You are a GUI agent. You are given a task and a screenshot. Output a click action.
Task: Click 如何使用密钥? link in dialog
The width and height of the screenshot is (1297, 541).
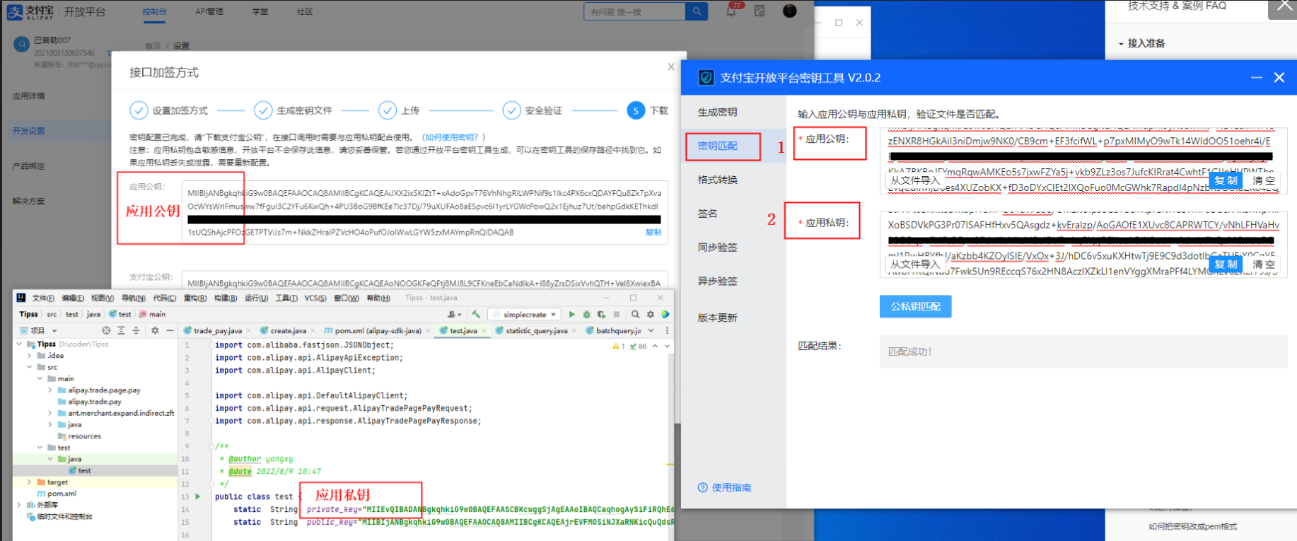pyautogui.click(x=451, y=137)
